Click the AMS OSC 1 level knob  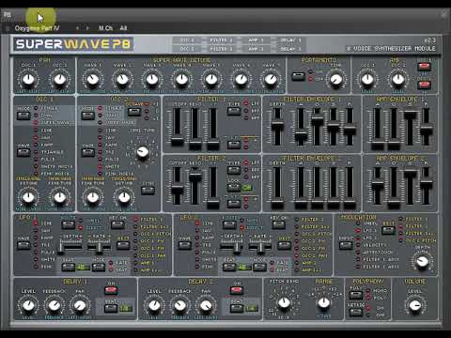pos(367,80)
